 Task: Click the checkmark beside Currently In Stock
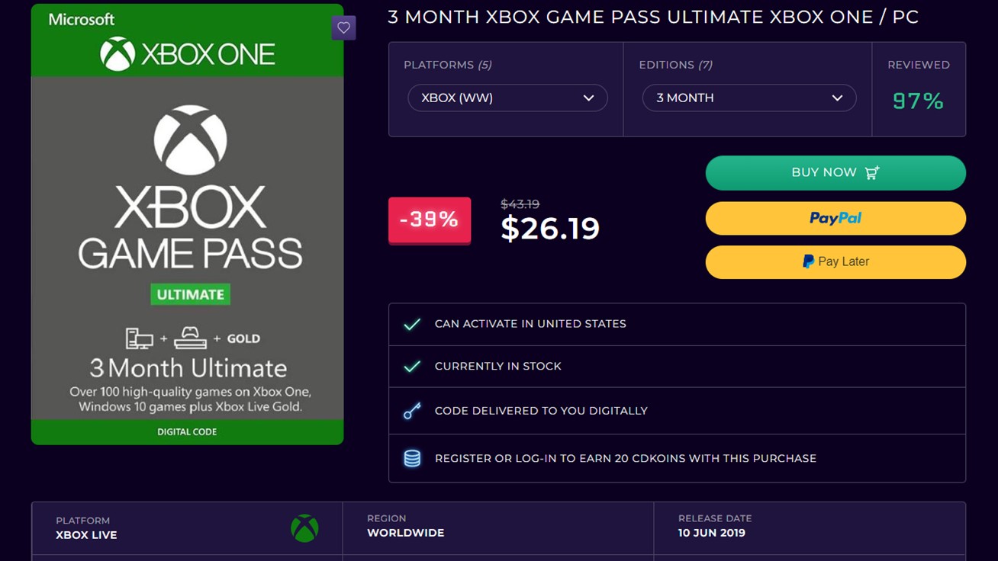coord(412,367)
